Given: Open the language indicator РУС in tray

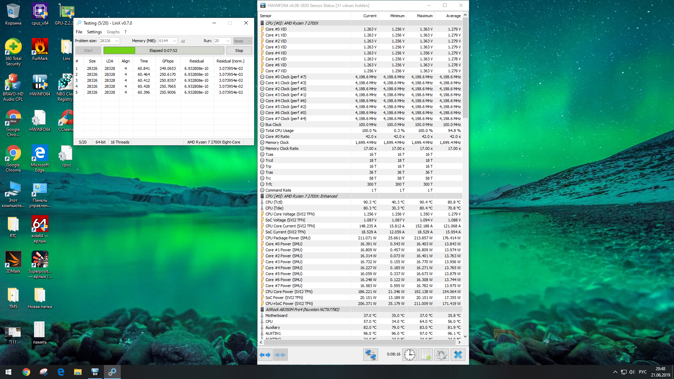Looking at the screenshot, I should (x=643, y=372).
